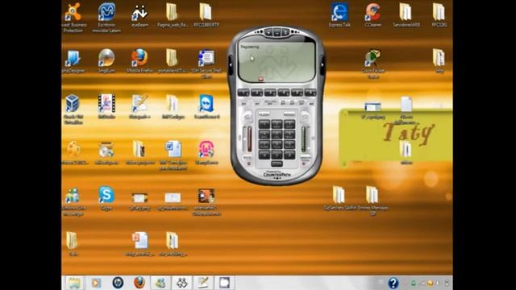516x290 pixels.
Task: Select the Windows Live Messenger desktop shortcut
Action: (73, 201)
